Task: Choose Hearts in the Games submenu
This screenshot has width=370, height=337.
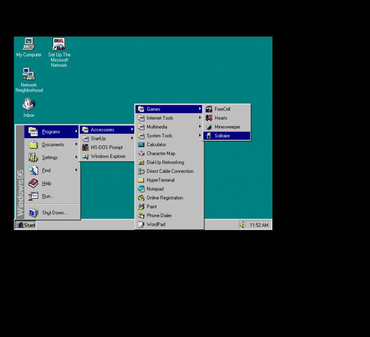Action: tap(227, 118)
